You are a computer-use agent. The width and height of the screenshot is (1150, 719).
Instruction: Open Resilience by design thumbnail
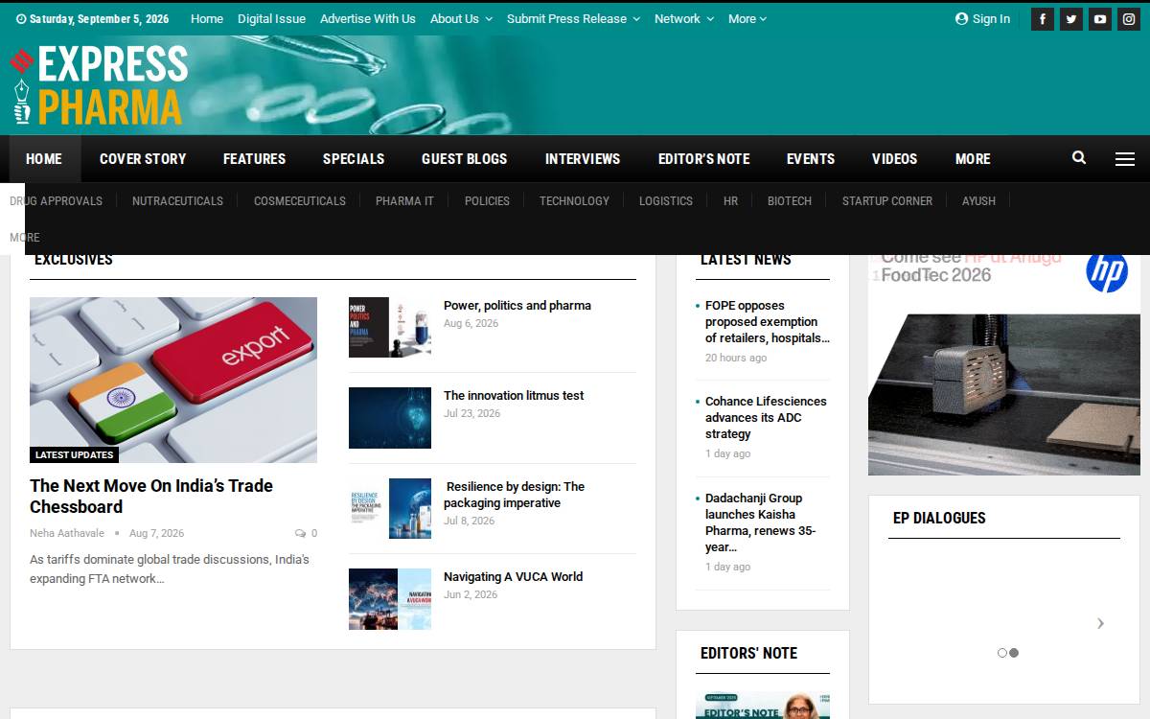point(390,508)
